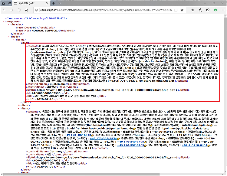The height and width of the screenshot is (176, 227).
Task: Select wrtDt value 2020-07-15
Action: click(x=45, y=99)
